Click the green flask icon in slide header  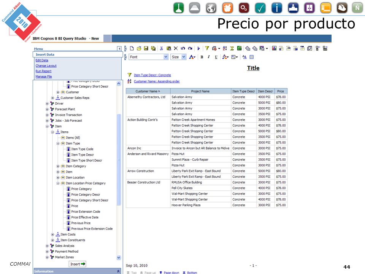pos(179,8)
